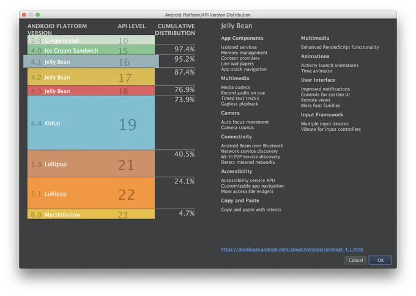
Task: Click the Enhanced RenderScript functionality text
Action: point(340,47)
